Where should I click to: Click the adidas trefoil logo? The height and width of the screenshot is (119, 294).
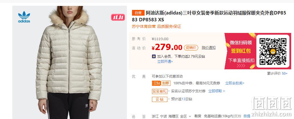pos(24,17)
